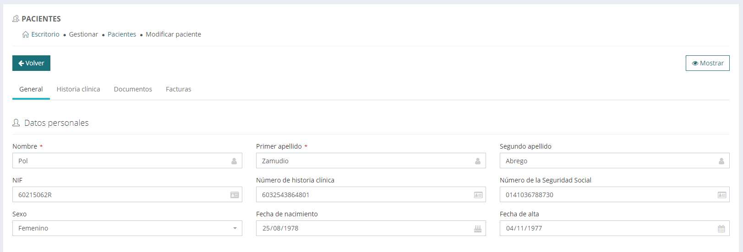
Task: Click the card icon in Seguridad Social field
Action: (x=722, y=195)
